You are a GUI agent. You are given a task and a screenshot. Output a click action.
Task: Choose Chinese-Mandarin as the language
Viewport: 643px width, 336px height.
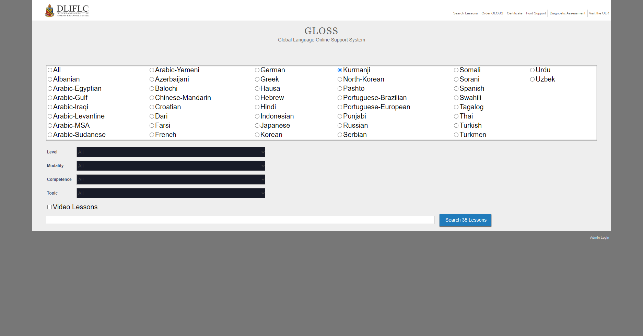pos(152,98)
